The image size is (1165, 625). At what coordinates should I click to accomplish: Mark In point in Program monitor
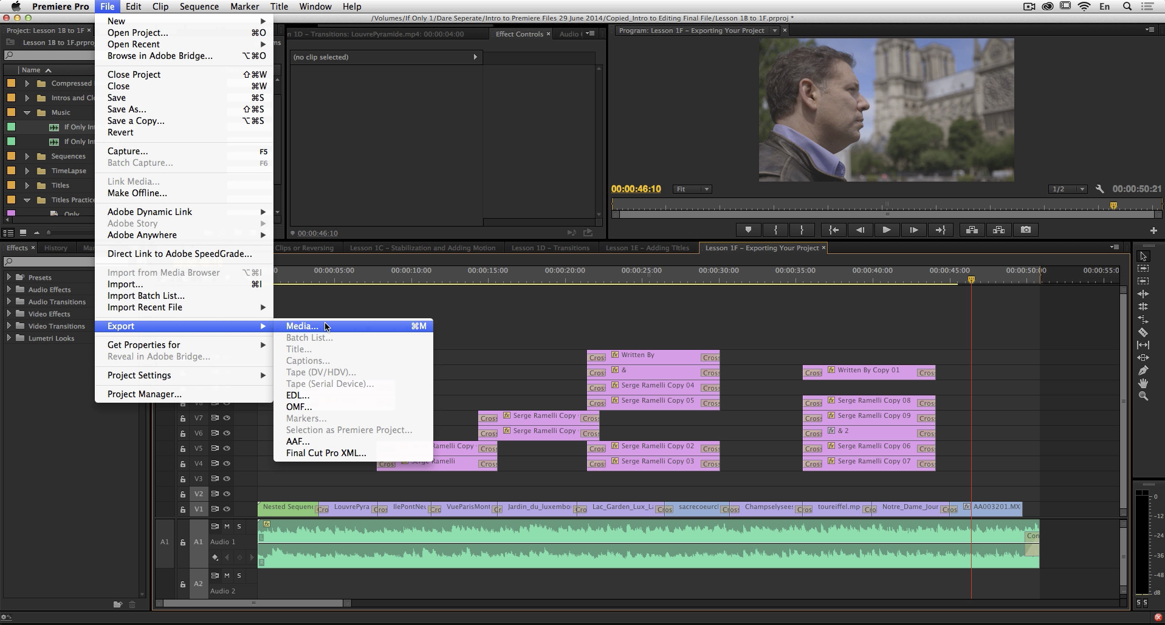click(775, 230)
